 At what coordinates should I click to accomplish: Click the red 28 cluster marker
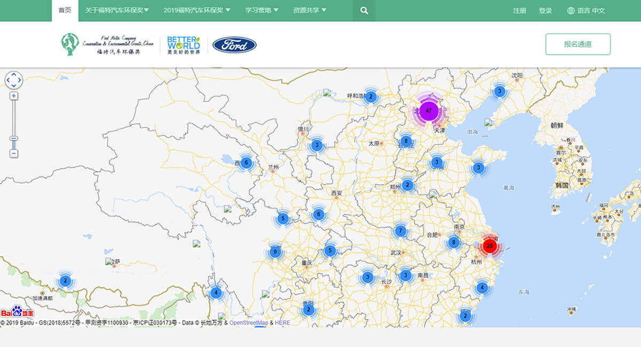489,246
